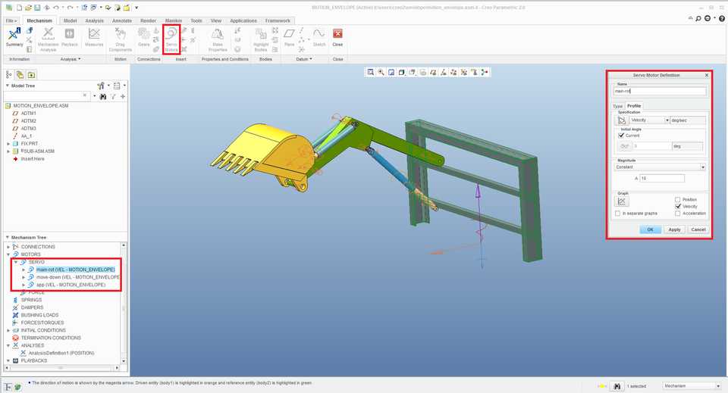Open the Mechanism Summary tool
This screenshot has width=728, height=393.
(x=14, y=37)
